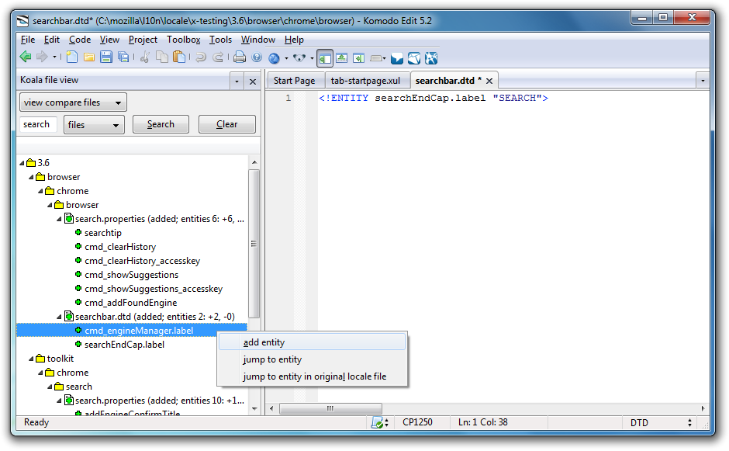Open the Toolbox menu
The image size is (729, 451).
click(184, 40)
